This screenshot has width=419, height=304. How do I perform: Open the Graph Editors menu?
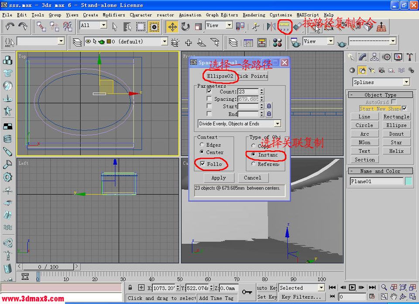click(x=222, y=15)
